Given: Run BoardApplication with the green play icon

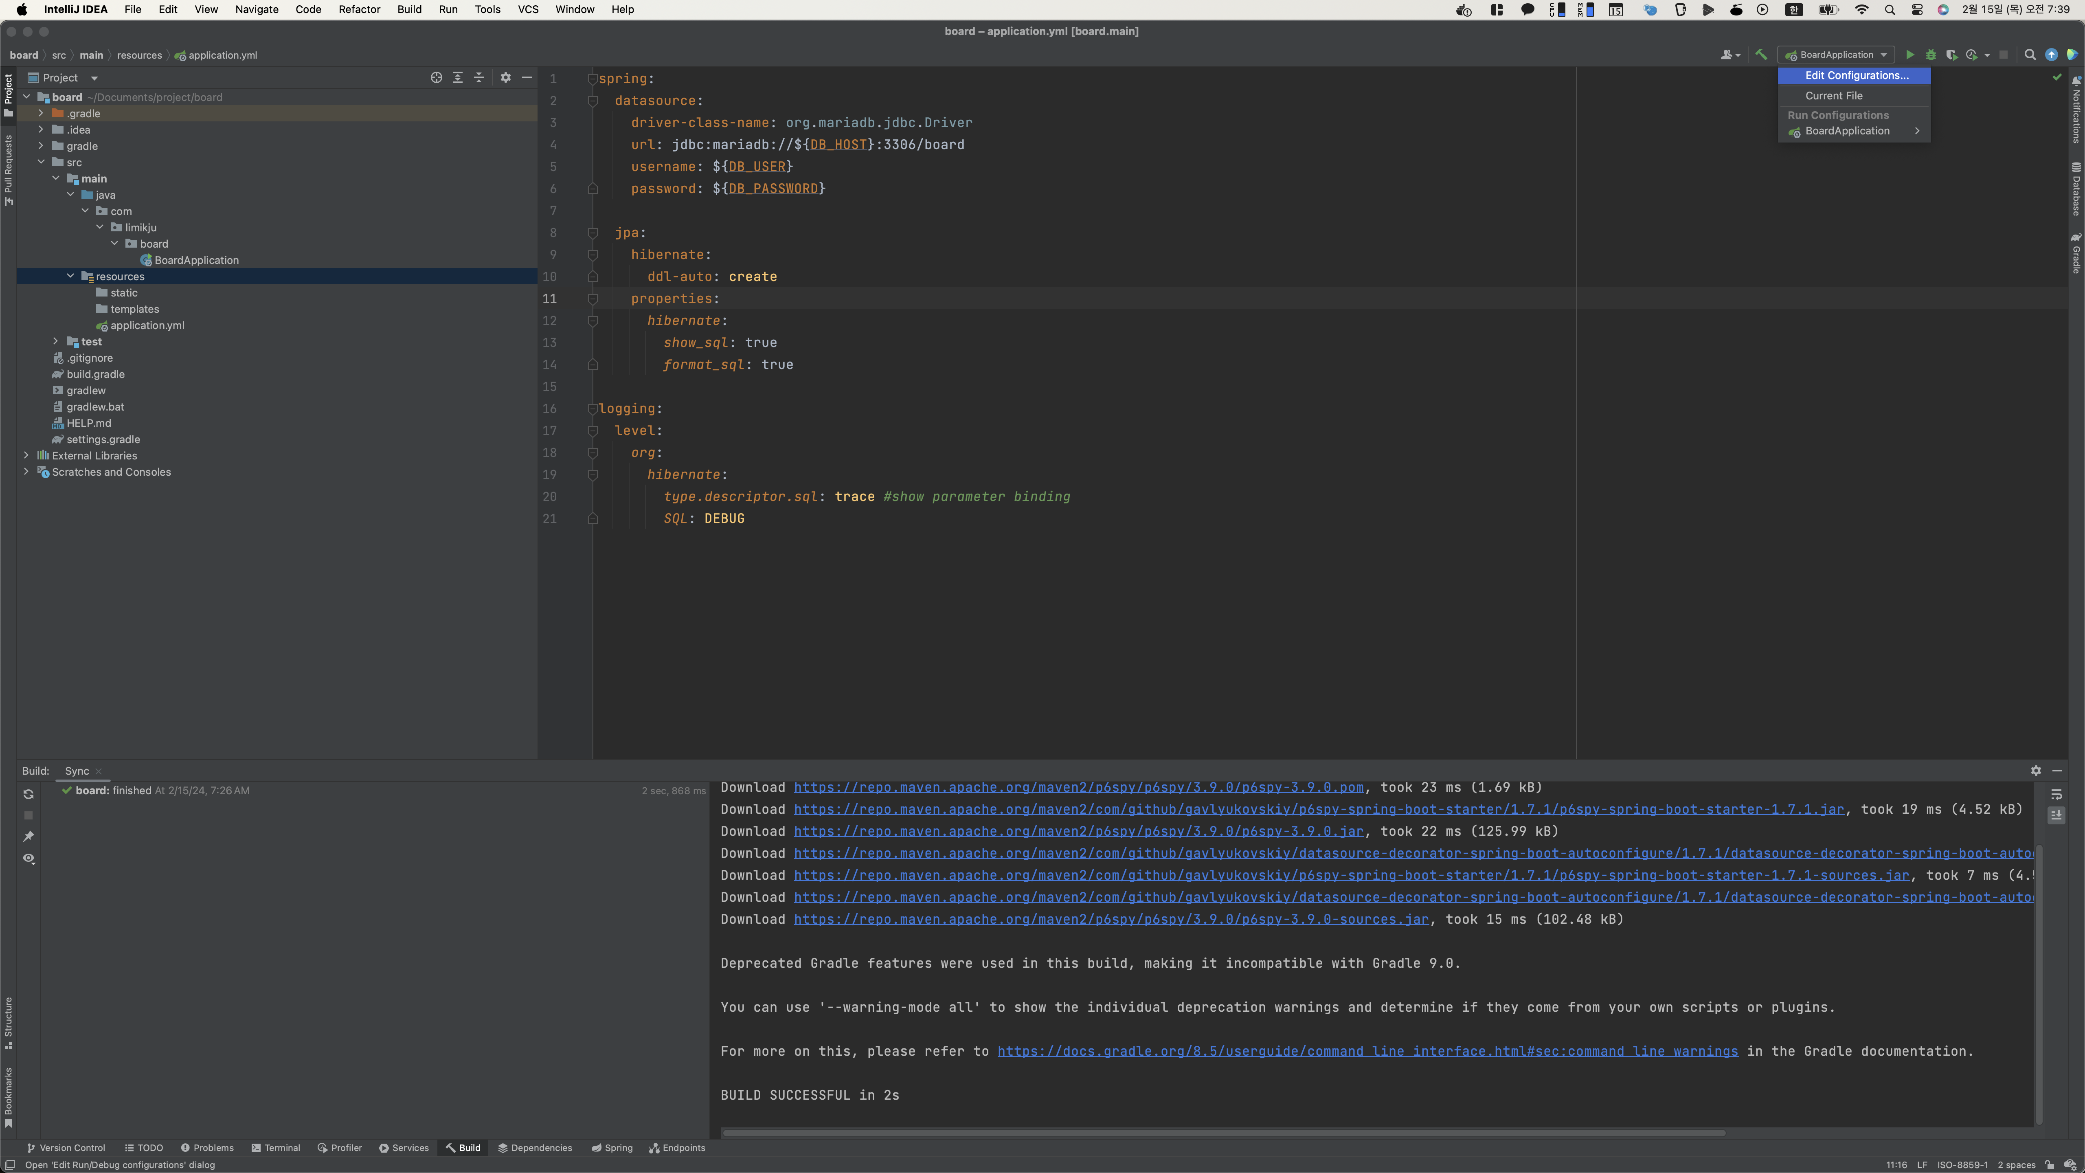Looking at the screenshot, I should (x=1909, y=55).
